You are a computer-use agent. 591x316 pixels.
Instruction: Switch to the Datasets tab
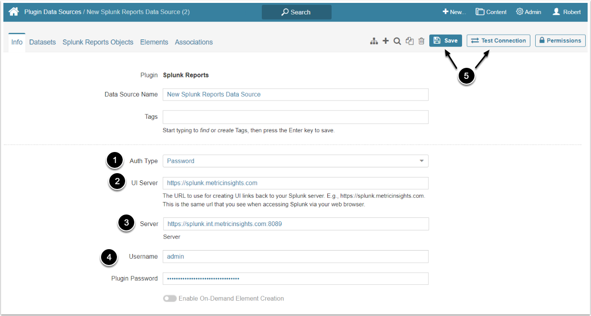pyautogui.click(x=42, y=42)
